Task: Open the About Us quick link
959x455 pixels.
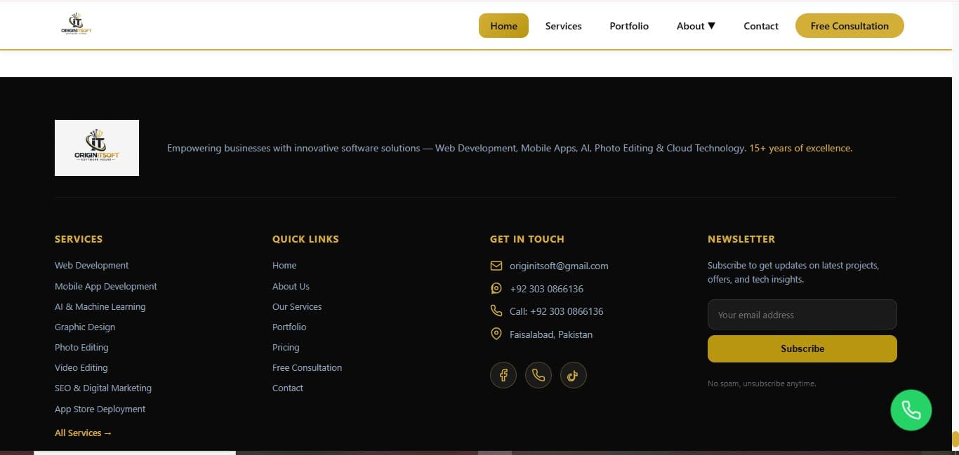Action: point(291,286)
